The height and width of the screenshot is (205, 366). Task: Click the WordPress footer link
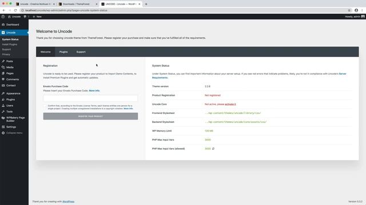point(69,202)
